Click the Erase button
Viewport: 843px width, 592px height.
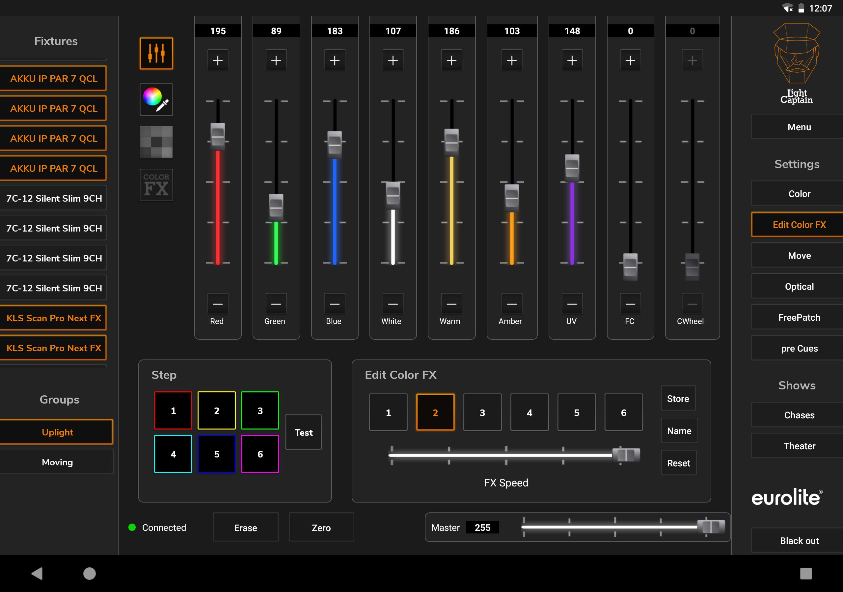[246, 528]
